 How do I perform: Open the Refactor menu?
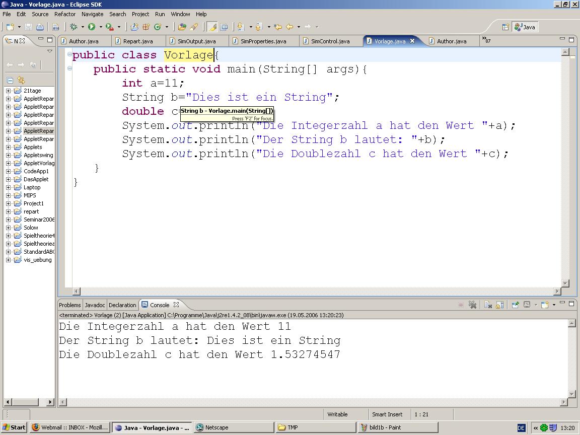coord(65,14)
